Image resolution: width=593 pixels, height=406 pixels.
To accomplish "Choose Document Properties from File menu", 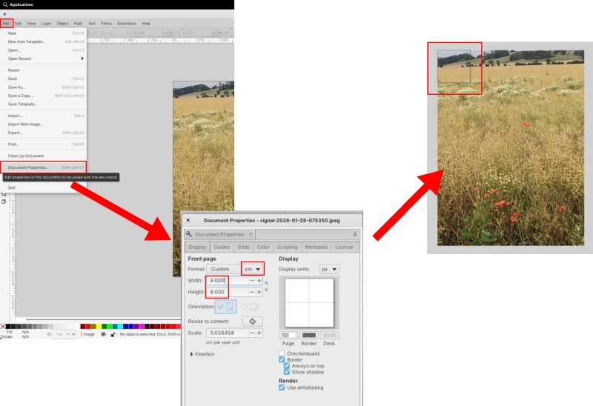I will [x=28, y=167].
